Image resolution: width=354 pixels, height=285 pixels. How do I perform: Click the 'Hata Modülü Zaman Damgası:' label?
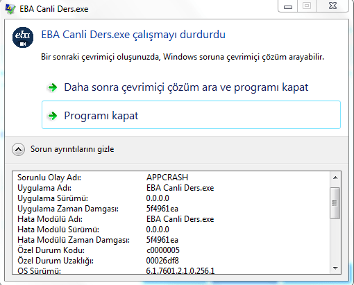click(74, 240)
